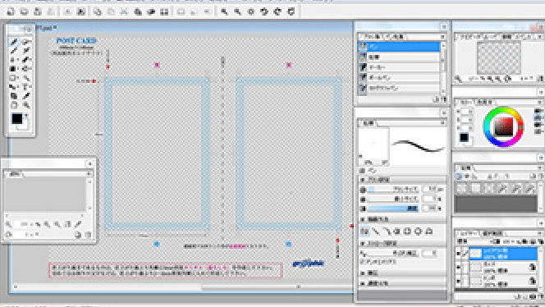This screenshot has width=545, height=307.
Task: Click trash icon below sub tool list
Action: (444, 100)
